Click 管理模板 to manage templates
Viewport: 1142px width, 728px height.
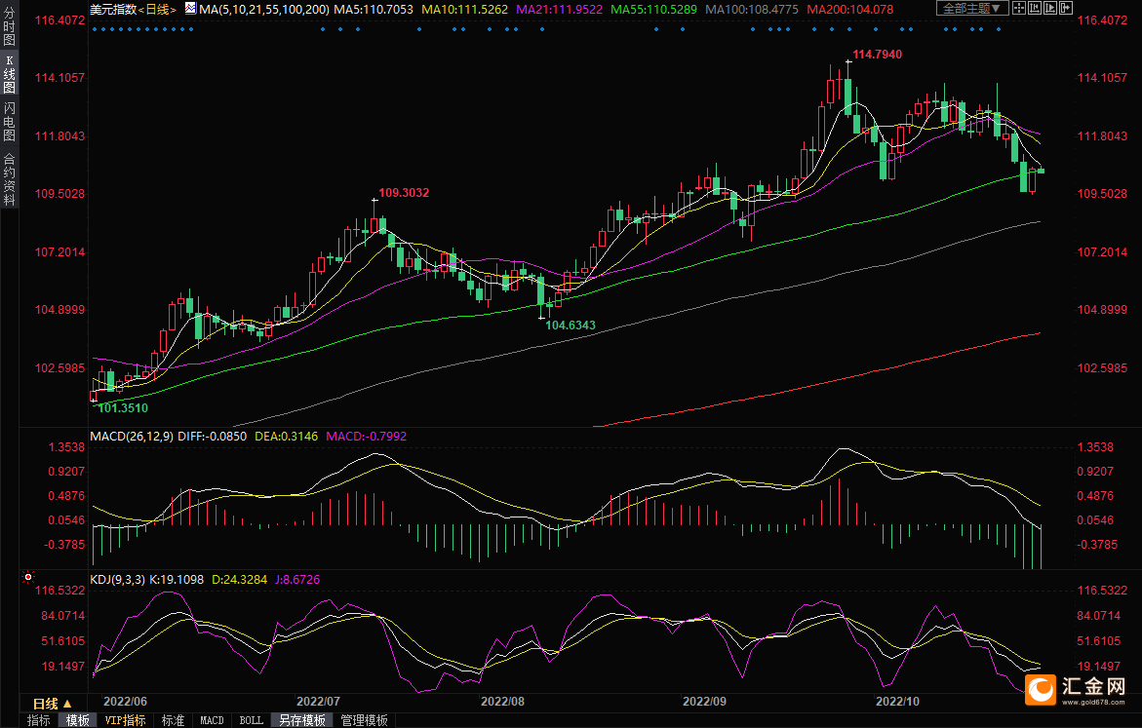coord(364,720)
